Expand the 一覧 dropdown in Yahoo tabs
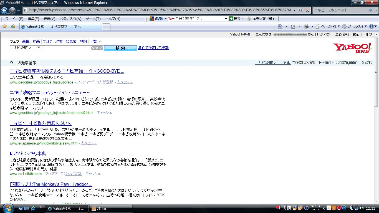 pyautogui.click(x=95, y=41)
